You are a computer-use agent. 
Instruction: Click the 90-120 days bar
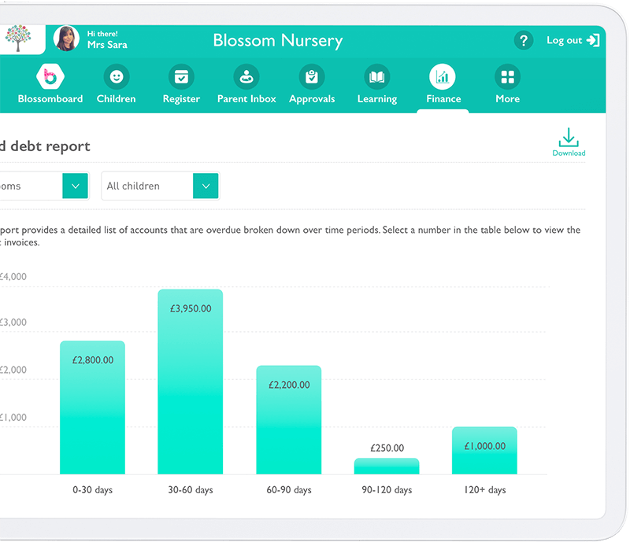click(387, 466)
